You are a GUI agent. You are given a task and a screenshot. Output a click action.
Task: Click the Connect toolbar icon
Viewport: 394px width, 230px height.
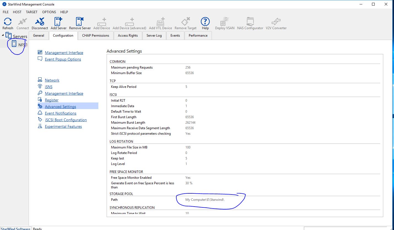point(22,21)
